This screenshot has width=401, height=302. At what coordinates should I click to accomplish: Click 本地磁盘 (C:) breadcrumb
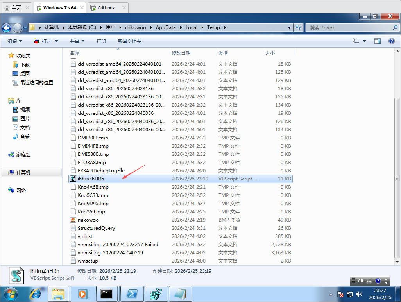[x=82, y=27]
